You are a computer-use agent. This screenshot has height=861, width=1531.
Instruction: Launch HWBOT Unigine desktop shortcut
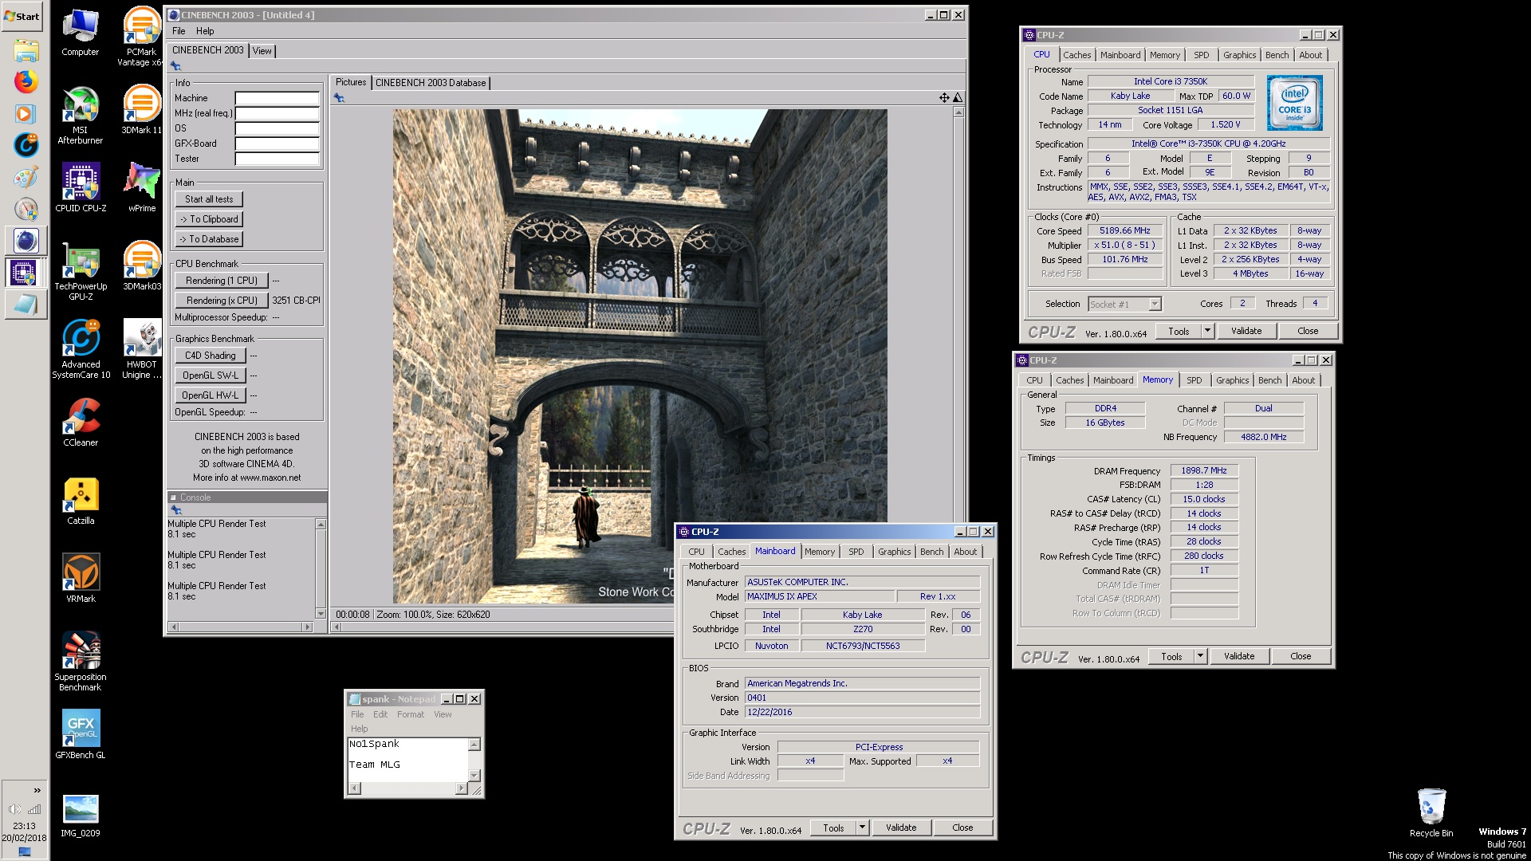click(x=142, y=349)
